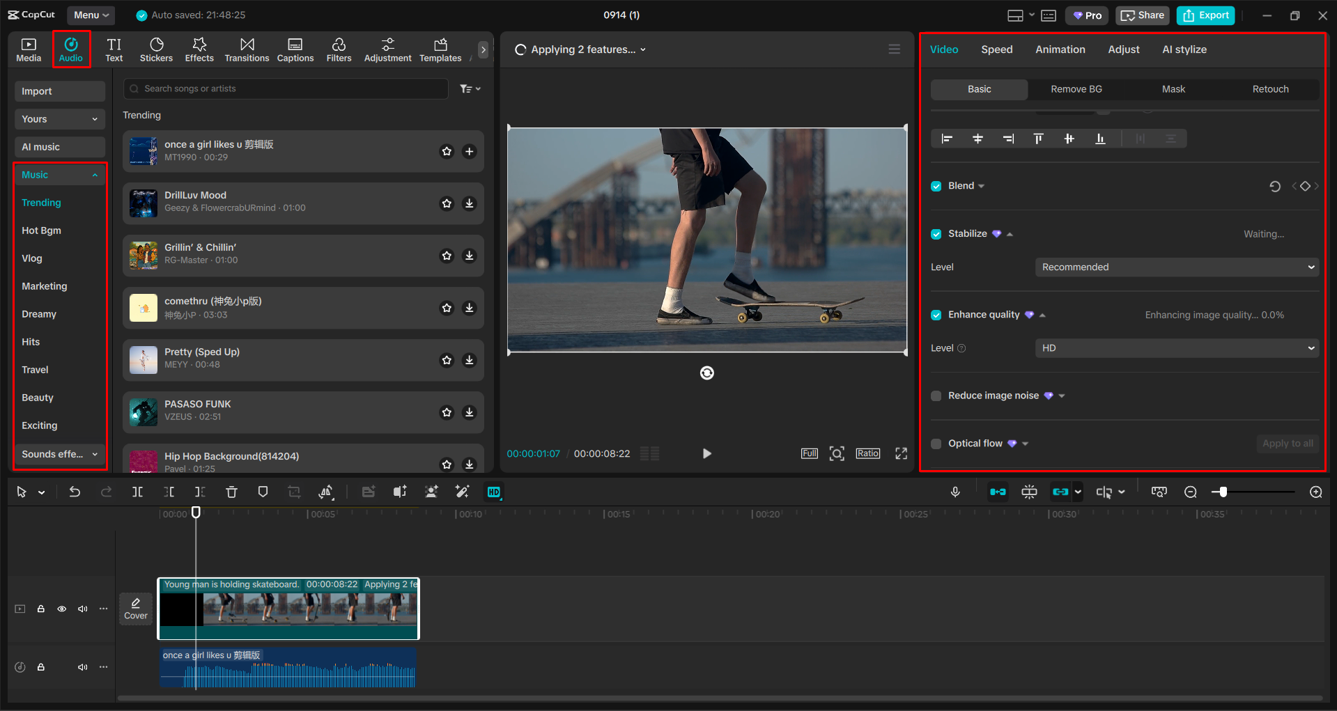
Task: Collapse the Music category in the sidebar
Action: [95, 174]
